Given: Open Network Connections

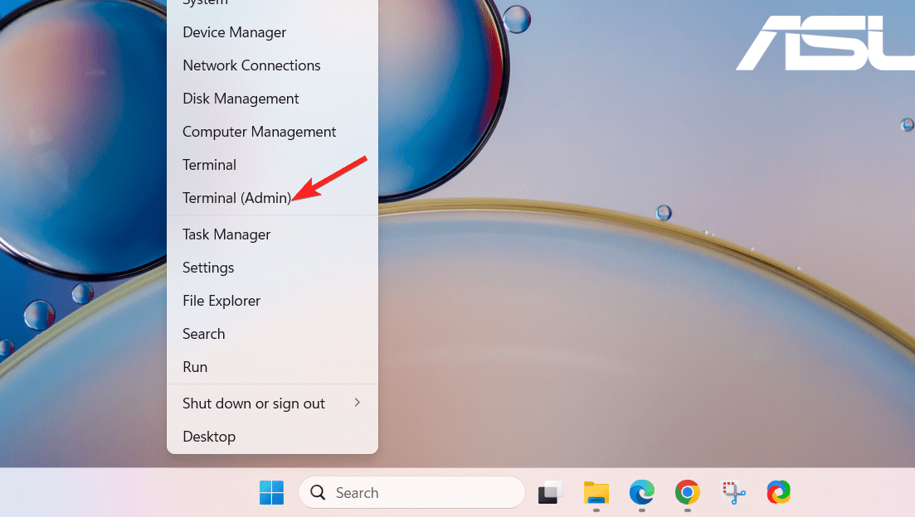Looking at the screenshot, I should 251,65.
